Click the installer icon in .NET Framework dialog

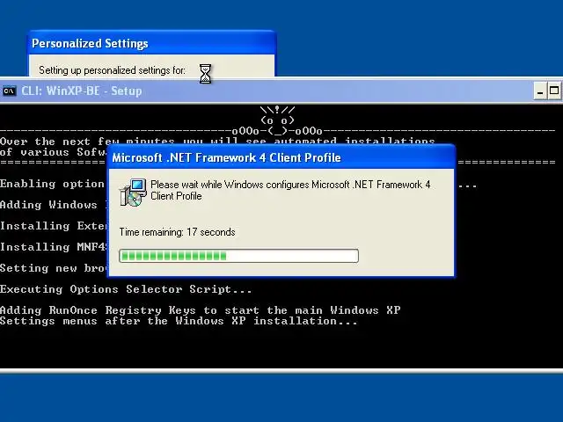click(x=133, y=193)
